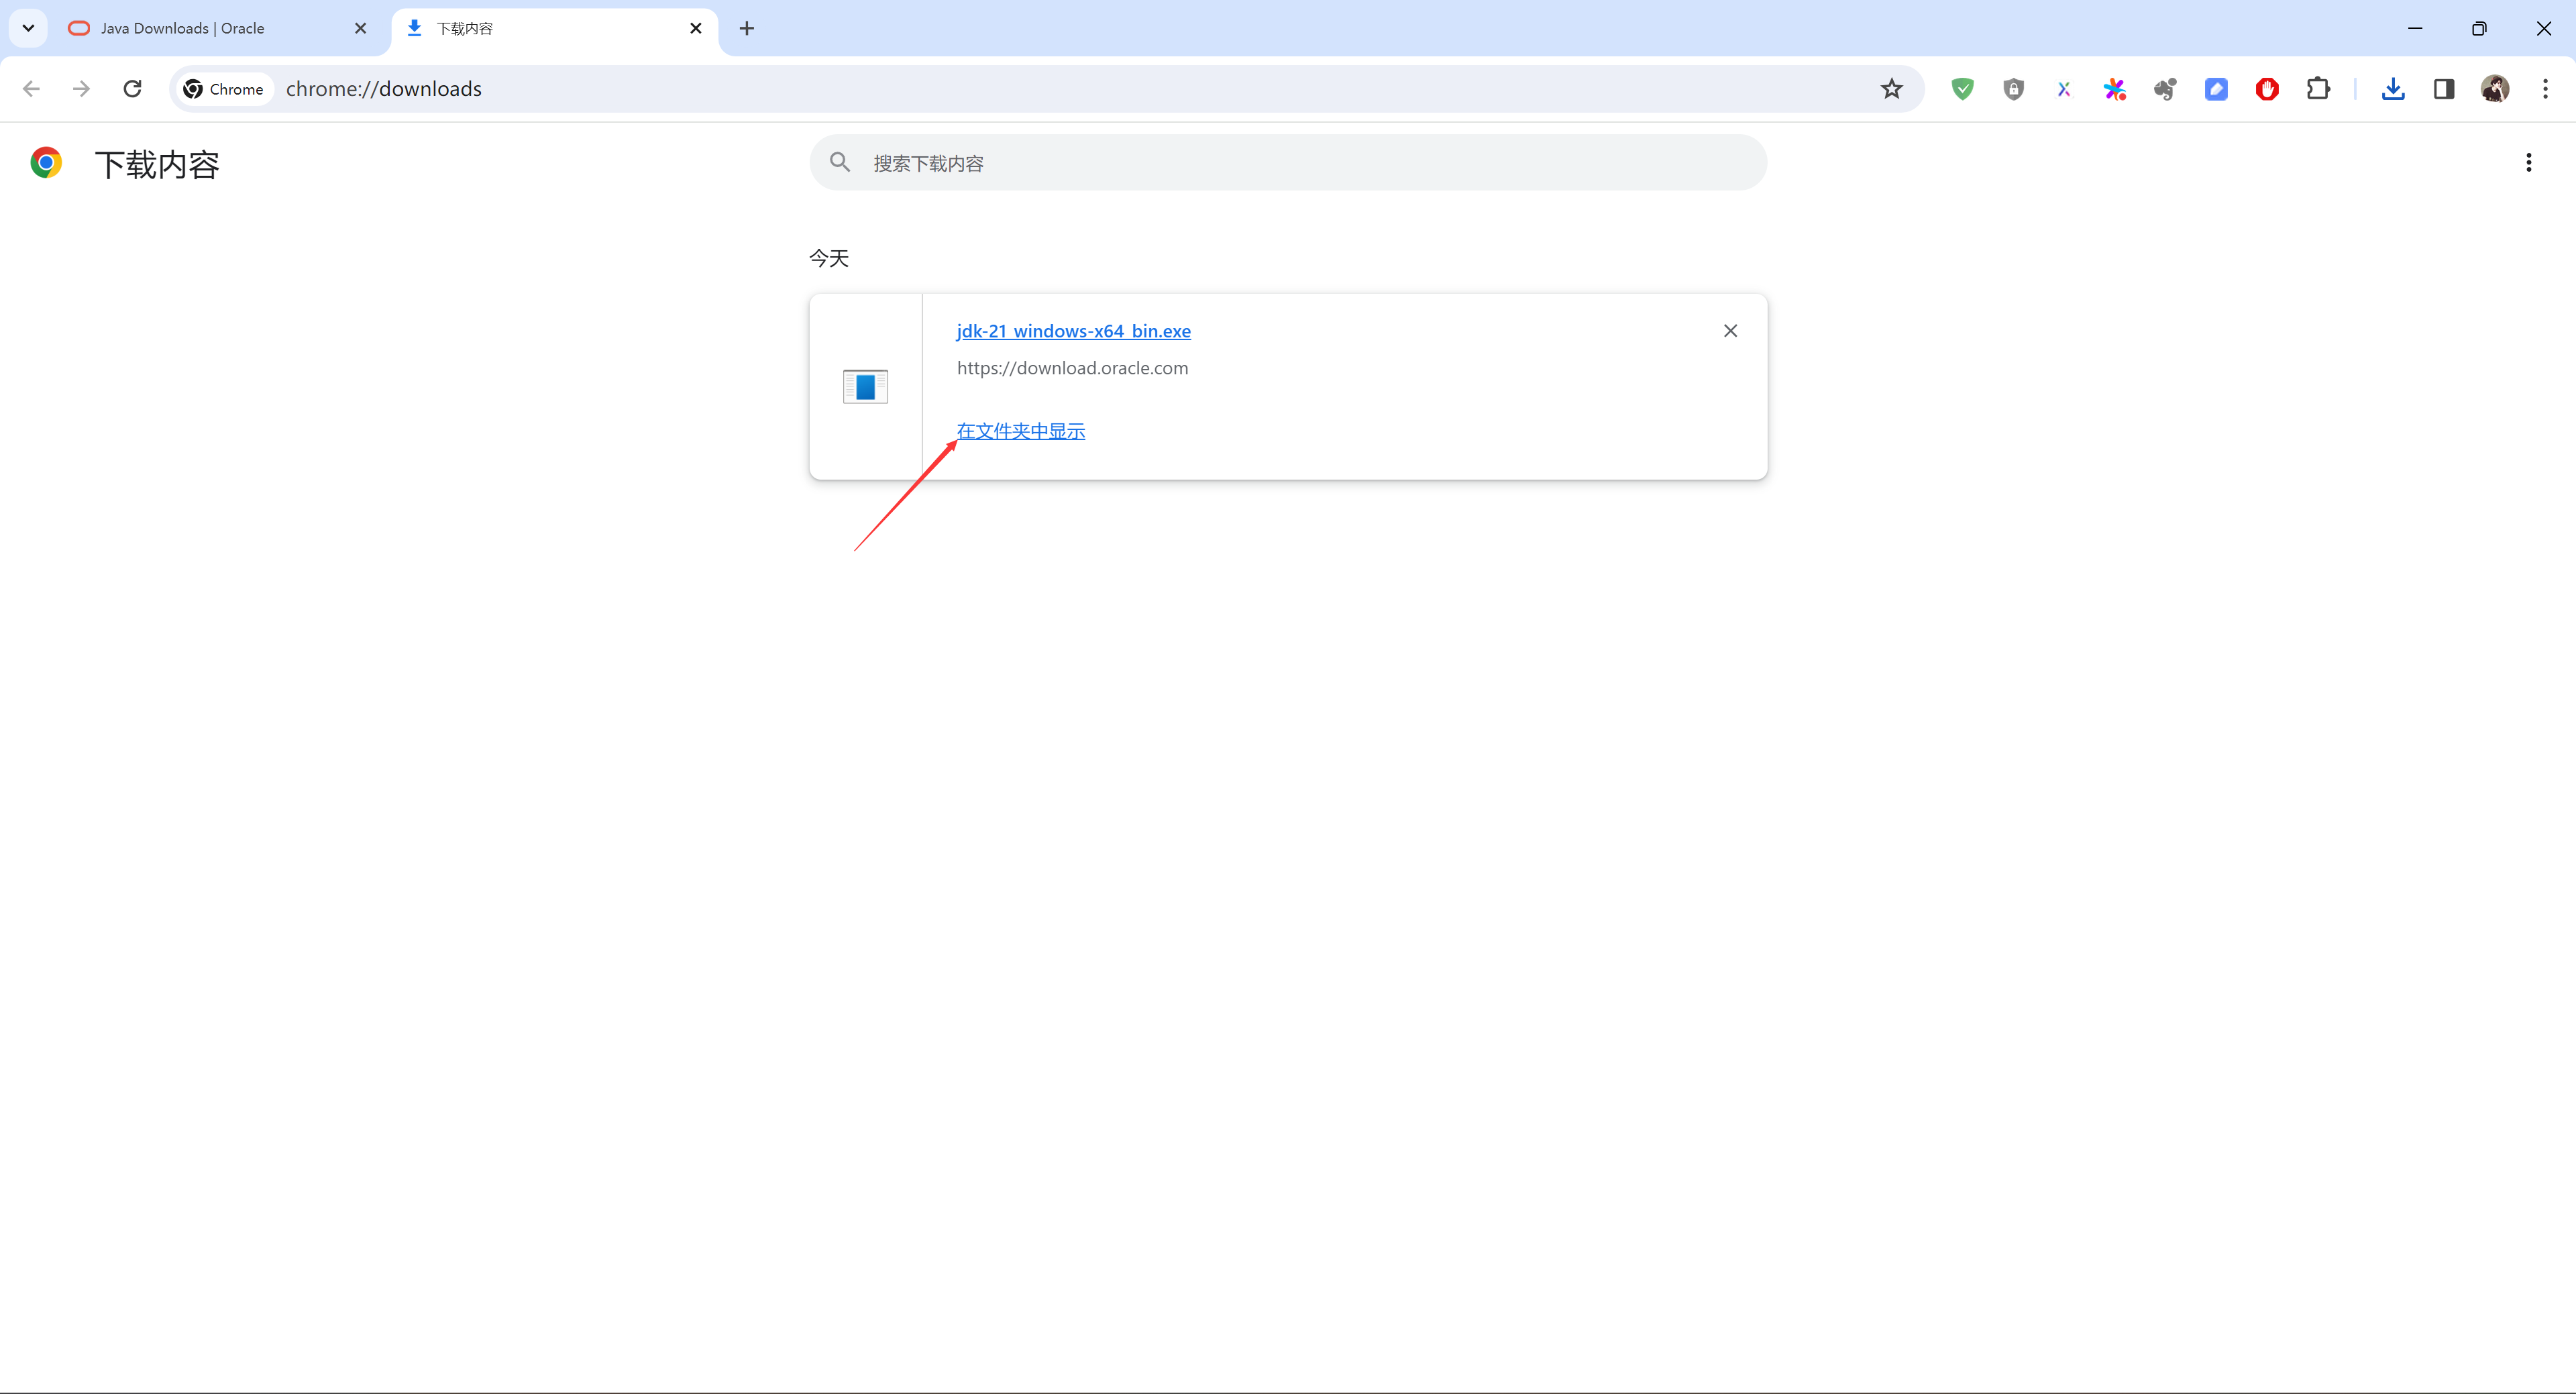Click 在文件夹中显示 to show in folder
The image size is (2576, 1394).
click(x=1021, y=431)
